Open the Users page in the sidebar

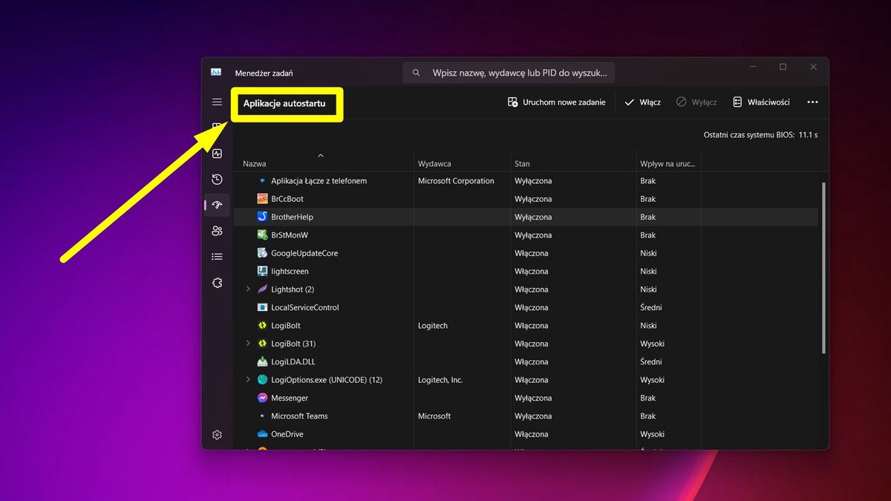[x=217, y=231]
